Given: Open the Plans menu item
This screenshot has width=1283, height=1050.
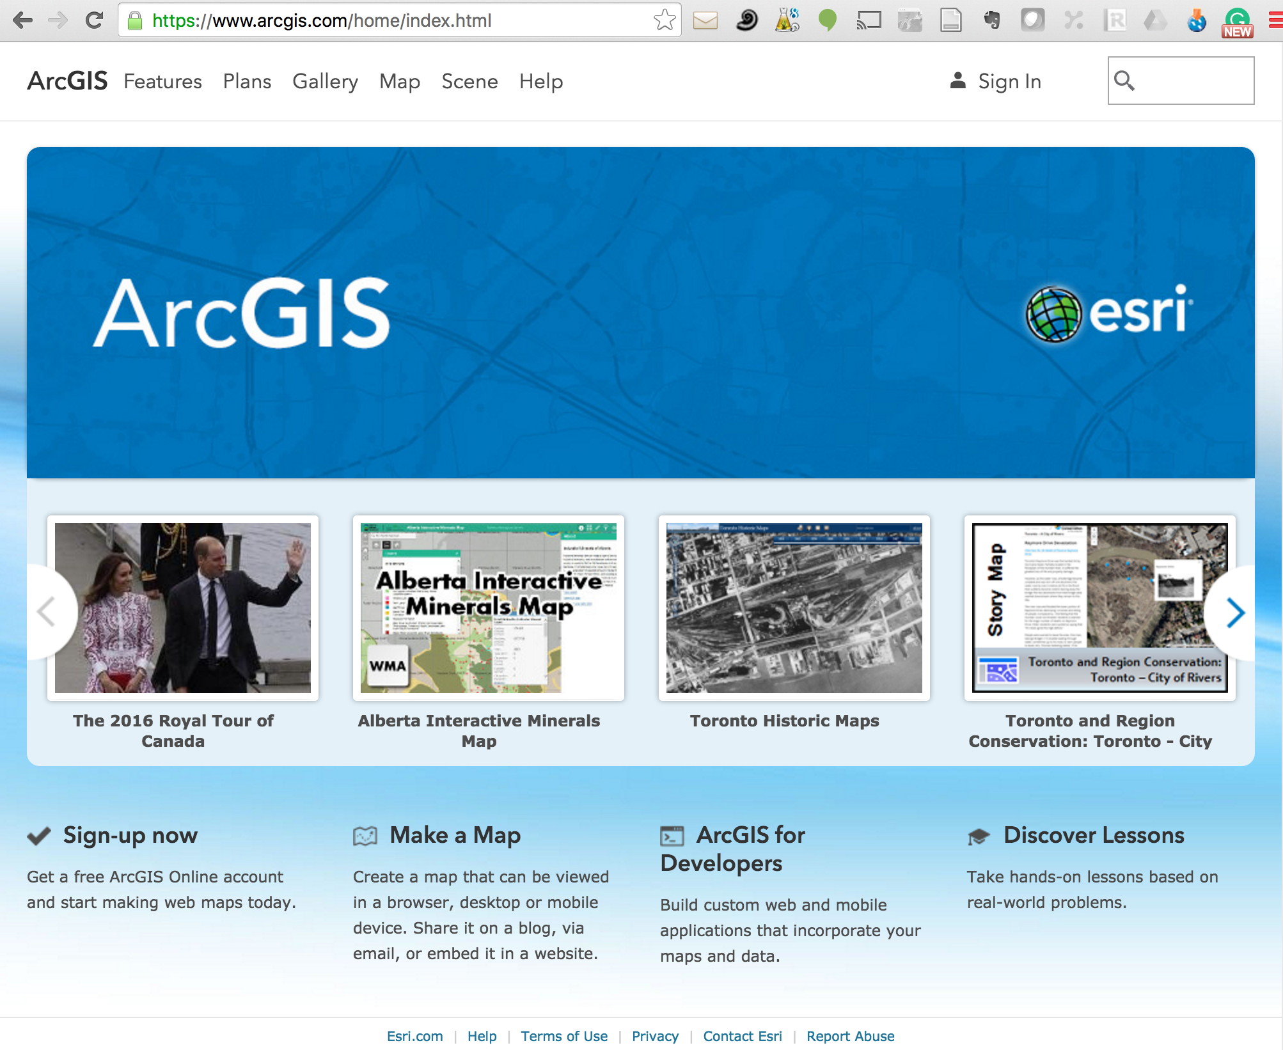Looking at the screenshot, I should tap(247, 81).
